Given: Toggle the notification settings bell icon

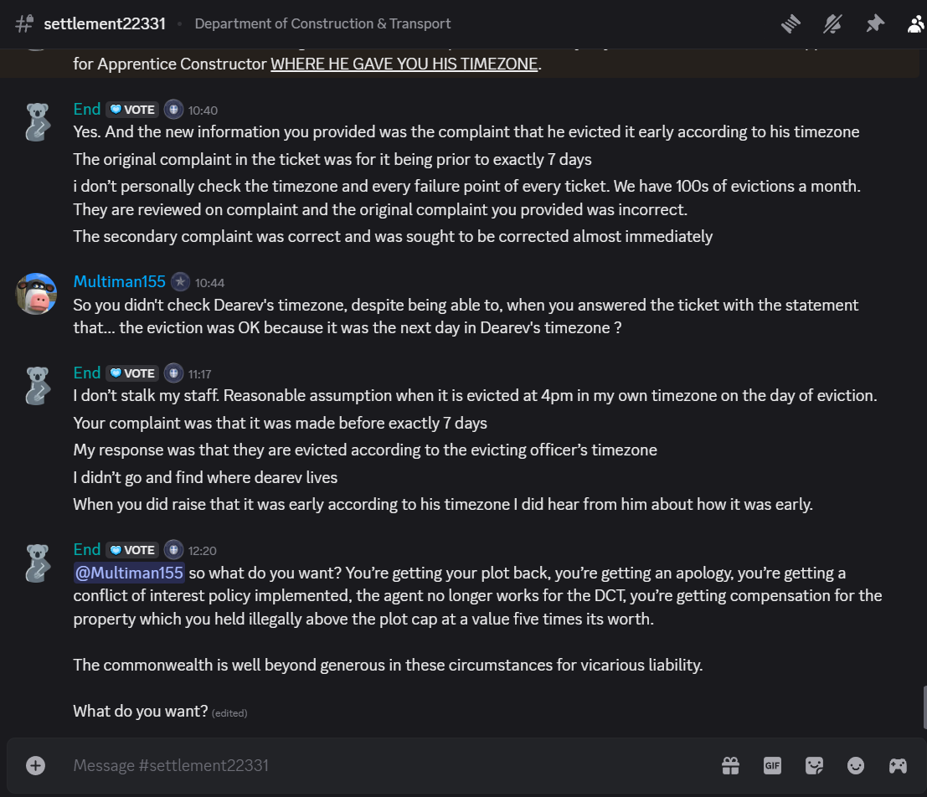Looking at the screenshot, I should [x=832, y=23].
